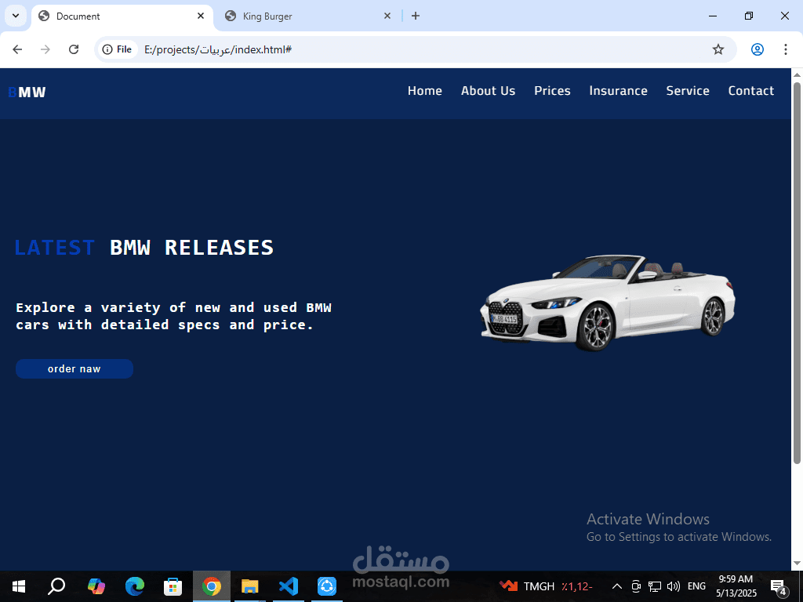Click inside the address bar

314,49
